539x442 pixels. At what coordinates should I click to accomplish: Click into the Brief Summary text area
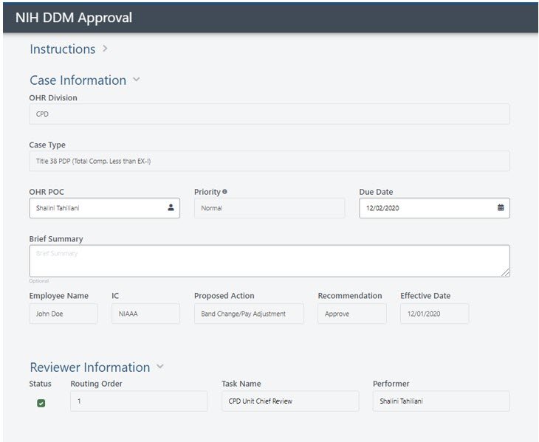pyautogui.click(x=269, y=261)
